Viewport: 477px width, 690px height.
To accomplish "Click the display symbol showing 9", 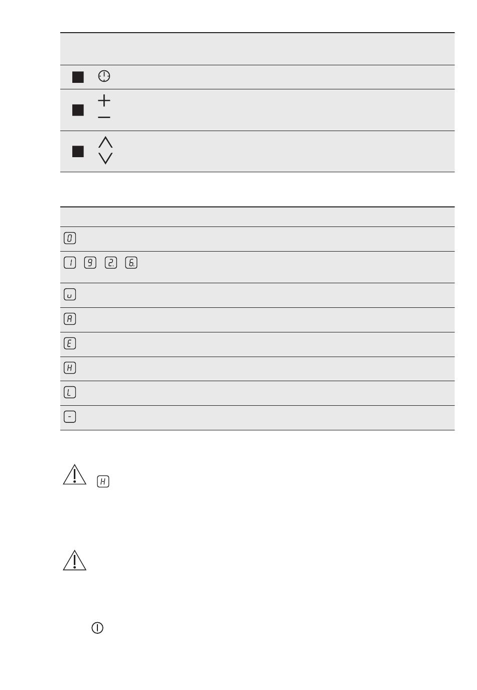I will 90,263.
